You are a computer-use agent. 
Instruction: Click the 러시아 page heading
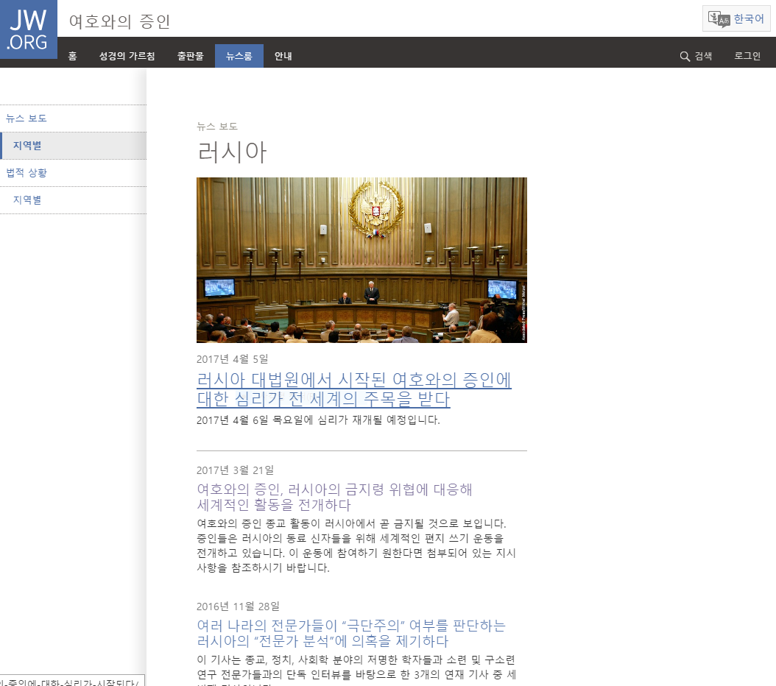coord(232,152)
